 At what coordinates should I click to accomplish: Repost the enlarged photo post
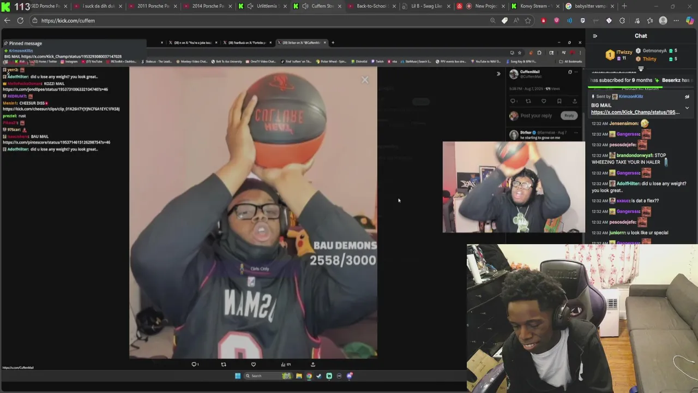[224, 364]
